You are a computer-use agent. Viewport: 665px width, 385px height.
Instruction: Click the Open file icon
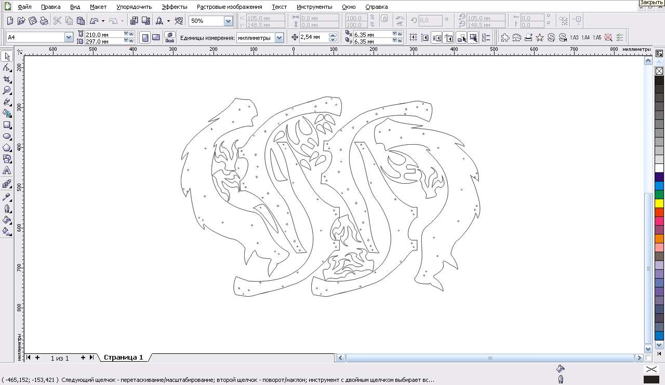(21, 21)
